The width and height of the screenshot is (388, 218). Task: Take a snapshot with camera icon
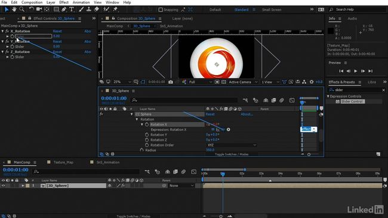[x=171, y=82]
